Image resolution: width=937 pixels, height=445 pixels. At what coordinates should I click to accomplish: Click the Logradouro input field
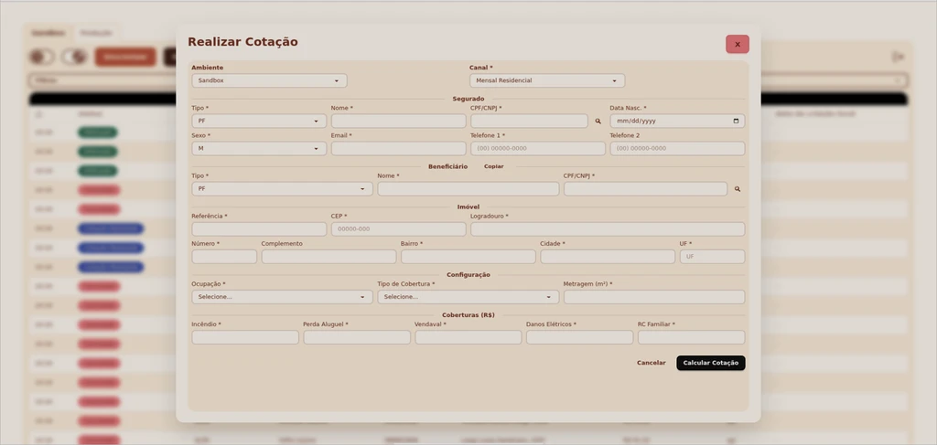[608, 229]
